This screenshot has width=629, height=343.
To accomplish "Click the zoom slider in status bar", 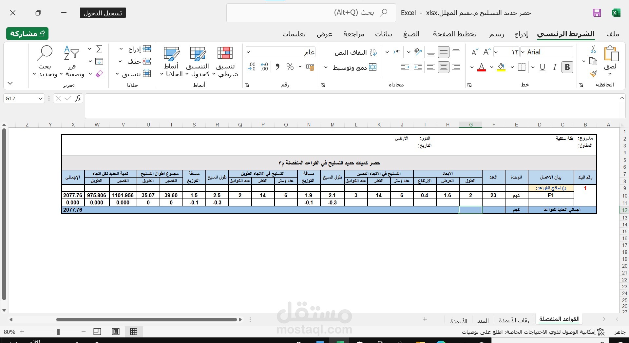I will click(x=58, y=332).
